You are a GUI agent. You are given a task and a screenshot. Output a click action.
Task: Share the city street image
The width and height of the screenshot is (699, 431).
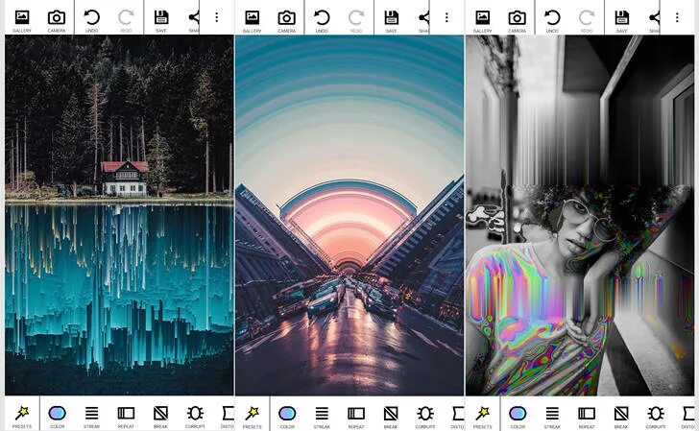pos(424,21)
